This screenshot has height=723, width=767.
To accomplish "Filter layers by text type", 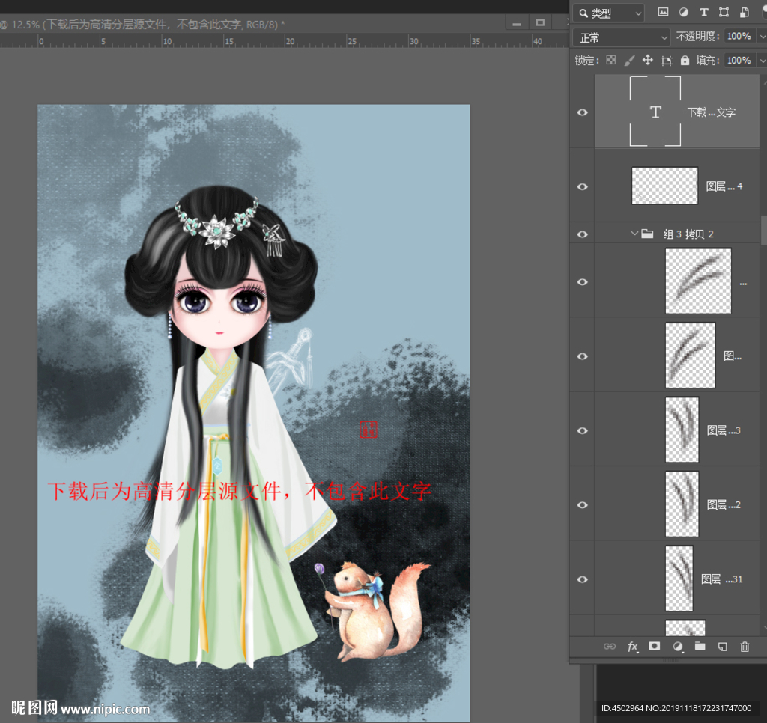I will pos(703,13).
